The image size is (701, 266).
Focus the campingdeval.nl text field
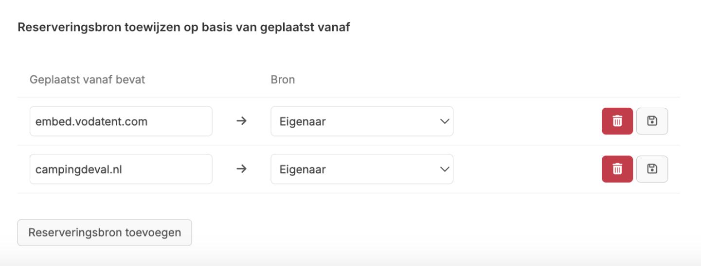tap(121, 169)
